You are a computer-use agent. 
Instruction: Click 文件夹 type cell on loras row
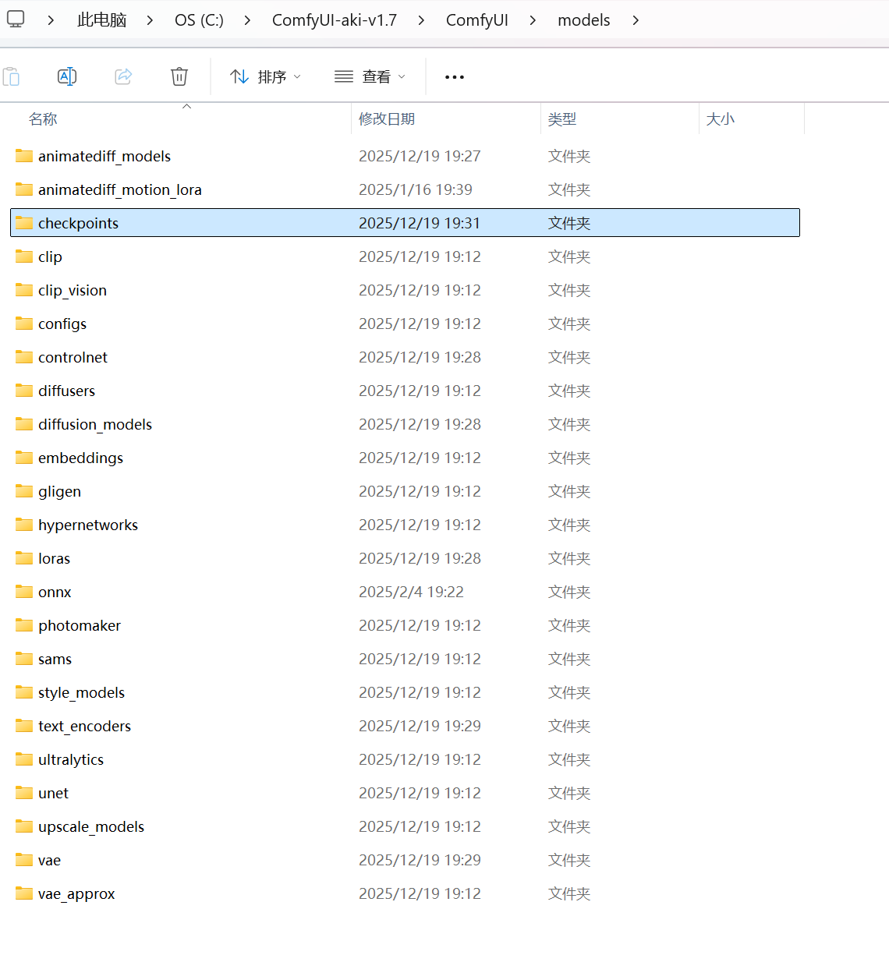(569, 558)
